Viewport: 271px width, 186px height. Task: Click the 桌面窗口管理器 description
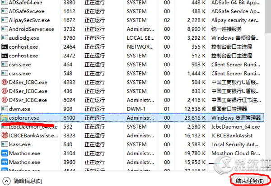pyautogui.click(x=229, y=109)
